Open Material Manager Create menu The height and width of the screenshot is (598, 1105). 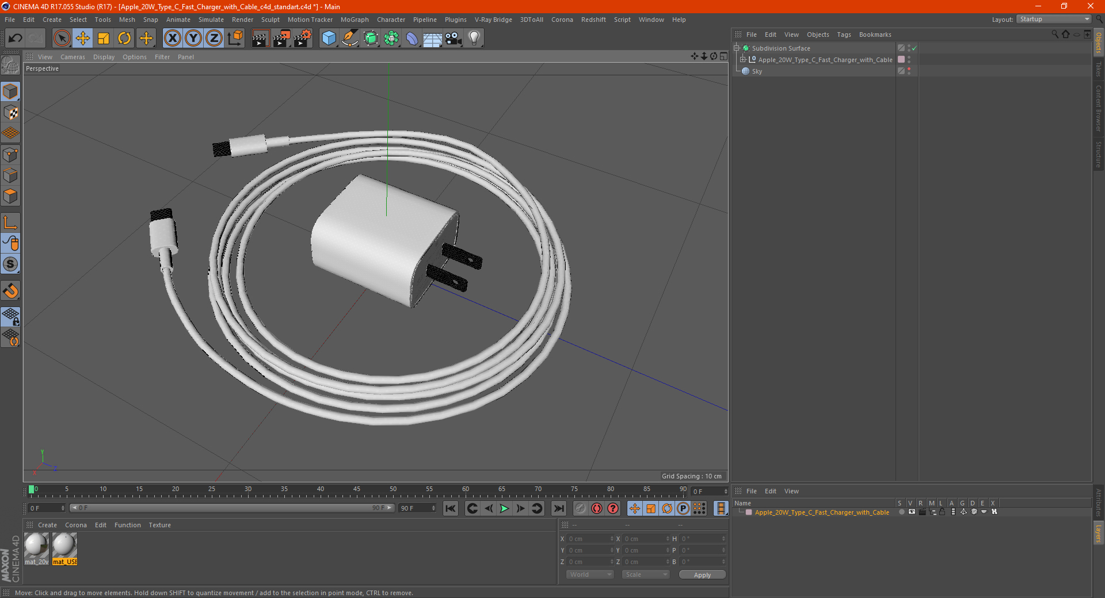point(47,525)
